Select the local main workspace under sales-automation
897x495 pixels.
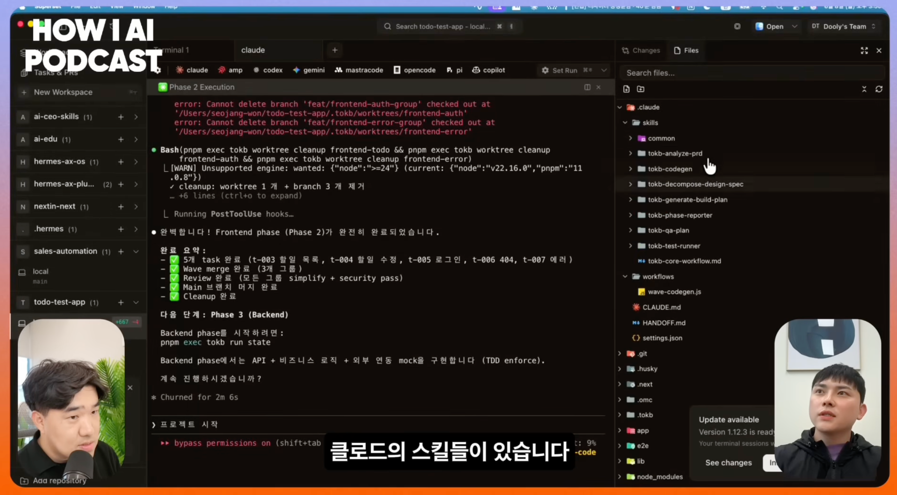tap(78, 276)
